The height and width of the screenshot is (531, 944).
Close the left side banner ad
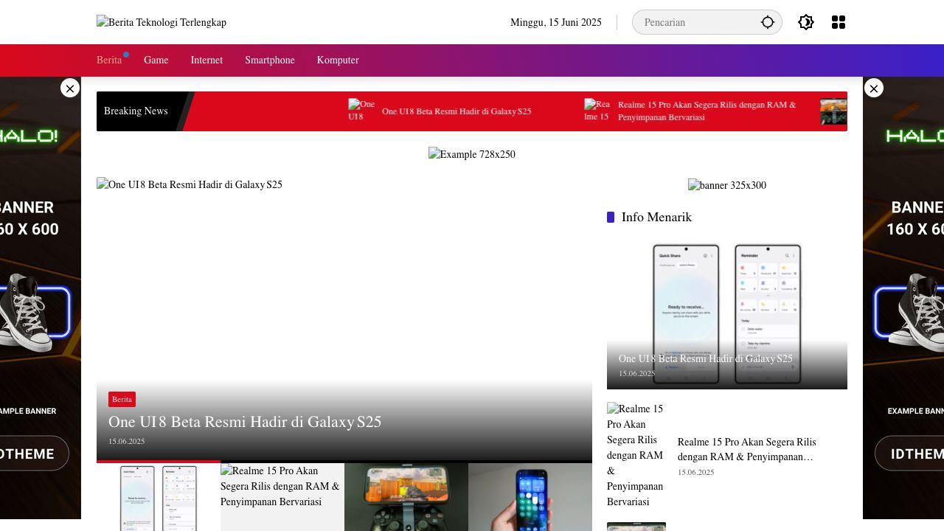(70, 88)
